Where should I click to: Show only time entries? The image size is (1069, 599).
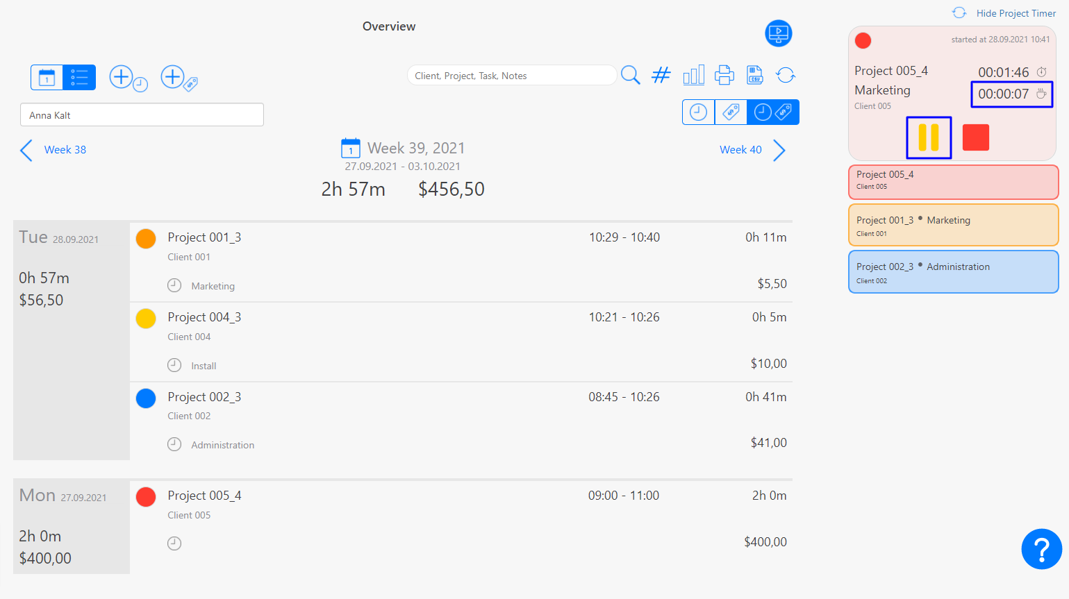[698, 112]
